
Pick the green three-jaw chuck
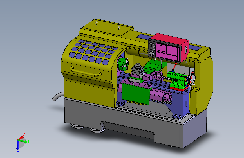pyautogui.click(x=123, y=64)
